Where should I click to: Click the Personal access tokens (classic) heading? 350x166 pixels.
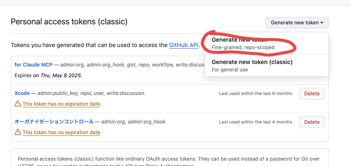click(69, 22)
